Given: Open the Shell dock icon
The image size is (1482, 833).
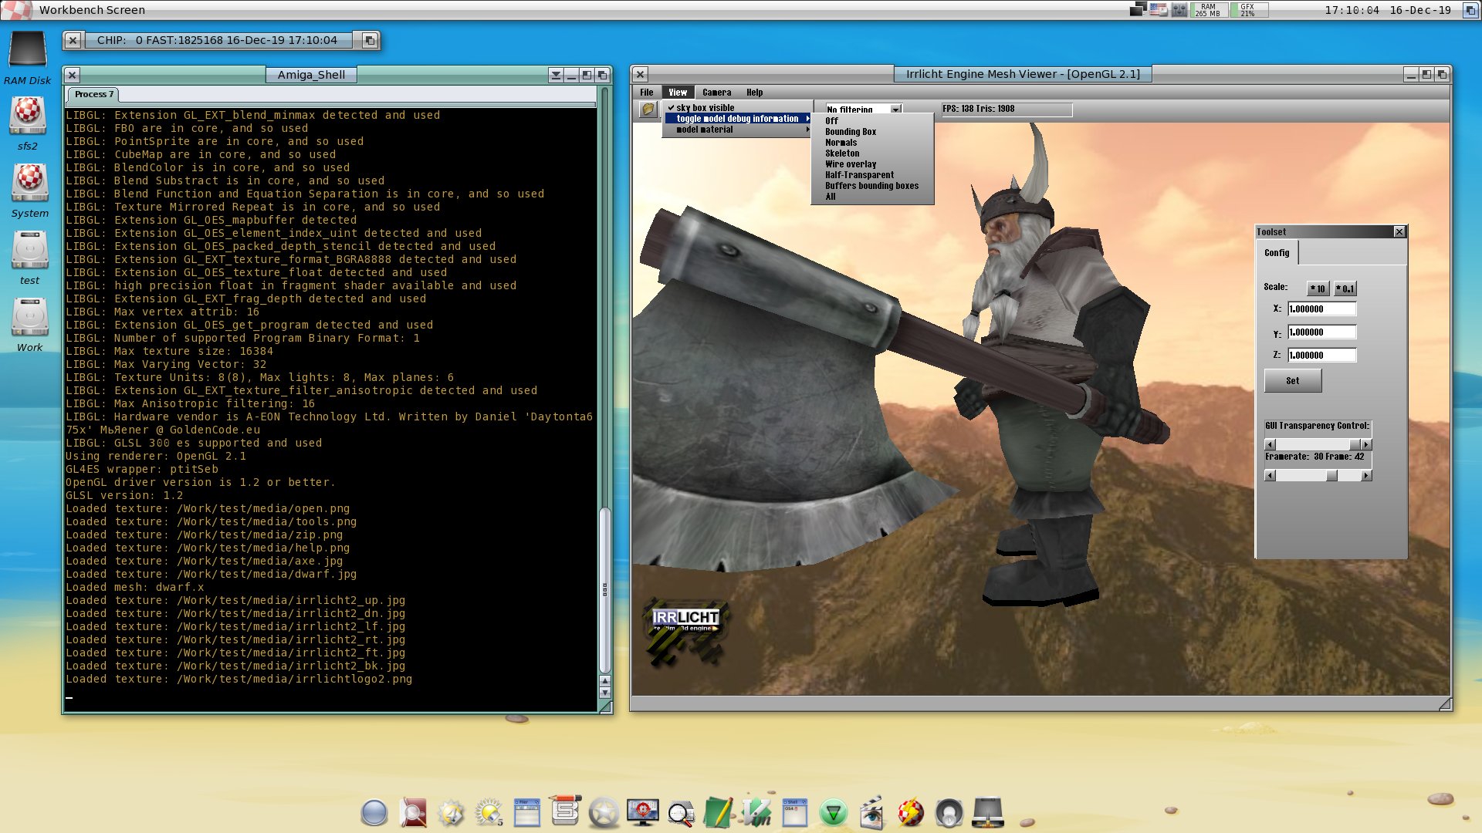Looking at the screenshot, I should [795, 812].
